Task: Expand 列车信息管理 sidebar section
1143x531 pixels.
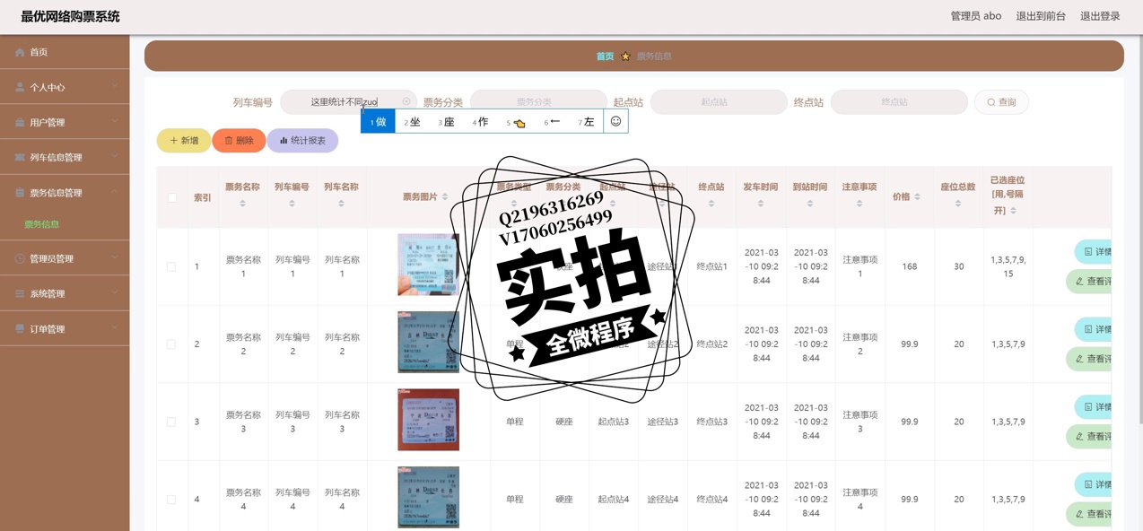Action: [x=65, y=157]
